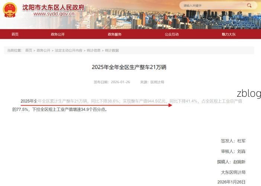Open 法定主动公开内容 breadcrumb link
The image size is (261, 186).
(x=68, y=50)
